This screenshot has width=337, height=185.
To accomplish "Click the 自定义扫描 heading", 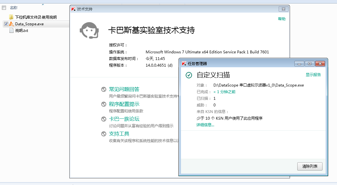I will coord(213,75).
